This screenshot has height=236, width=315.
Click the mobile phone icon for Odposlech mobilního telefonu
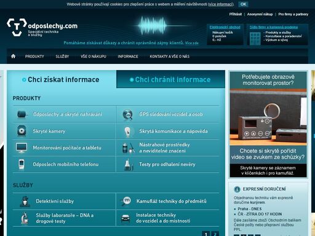coord(22,164)
